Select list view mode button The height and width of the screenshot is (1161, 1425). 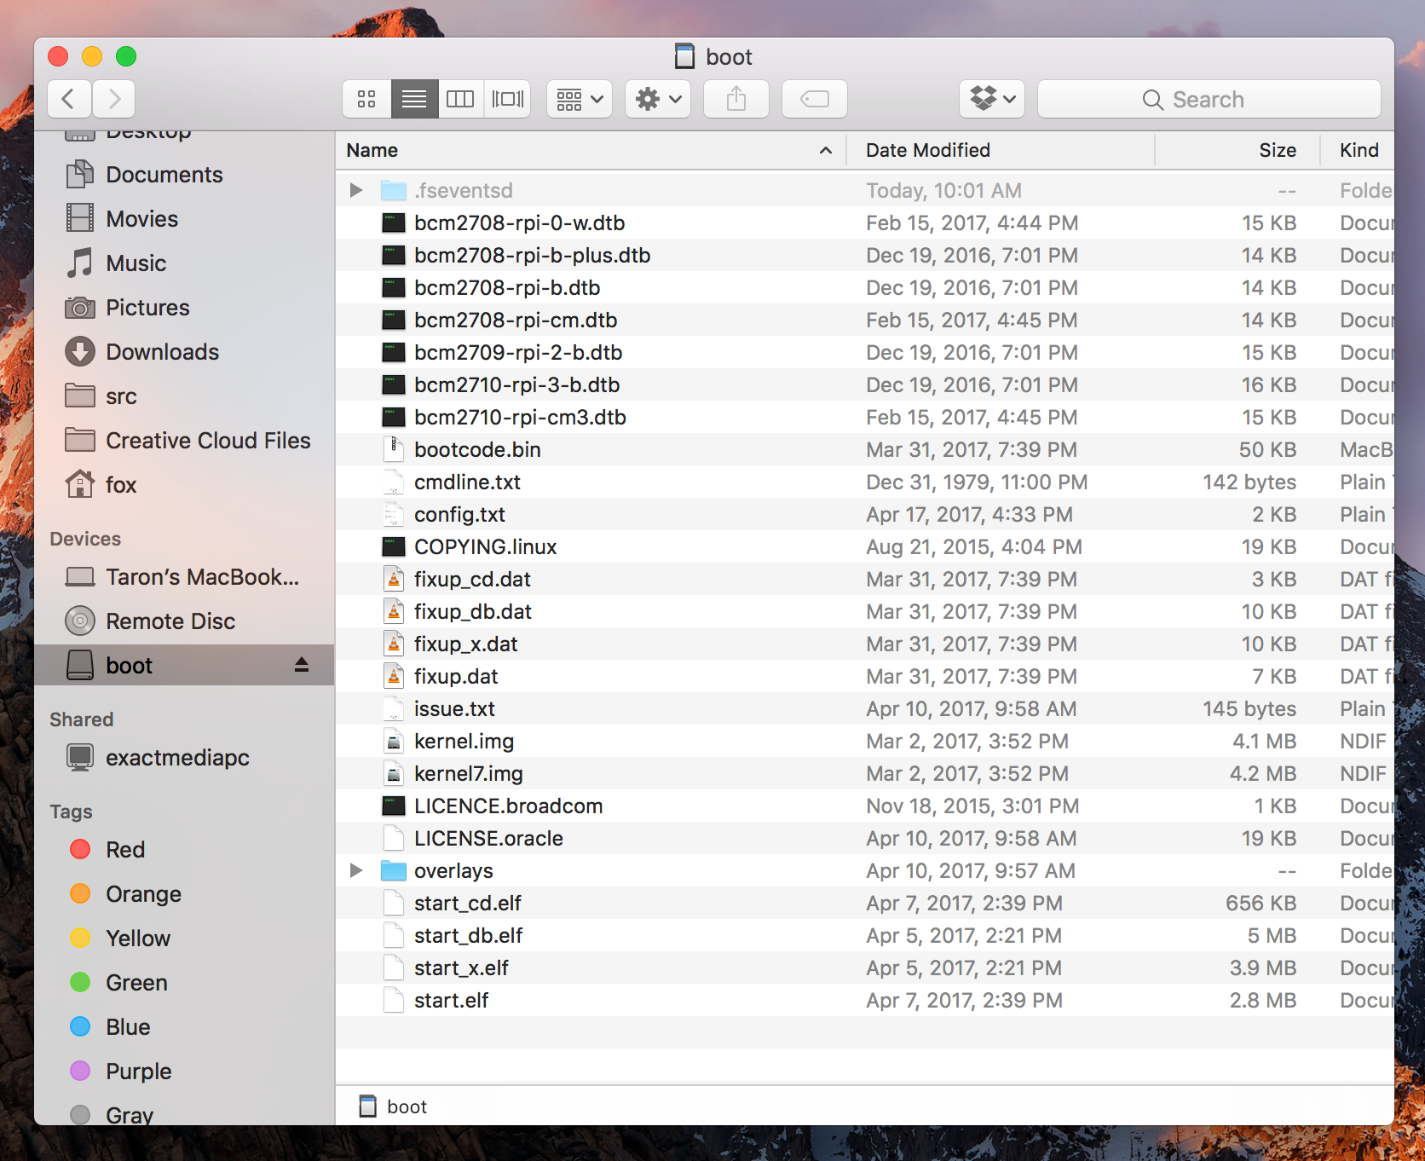414,100
